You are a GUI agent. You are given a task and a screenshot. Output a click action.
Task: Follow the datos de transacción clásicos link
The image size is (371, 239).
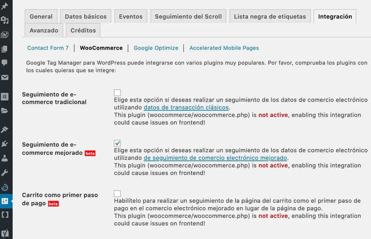coord(186,107)
